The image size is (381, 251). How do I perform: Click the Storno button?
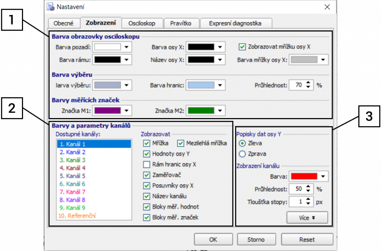pos(256,239)
